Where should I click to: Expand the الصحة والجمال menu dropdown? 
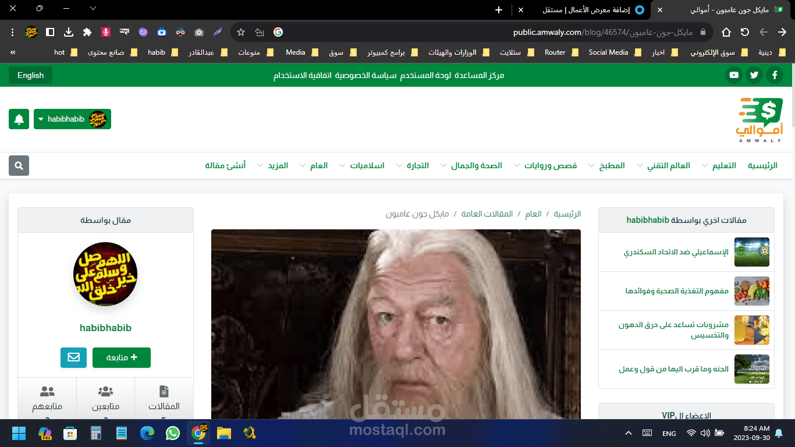pyautogui.click(x=444, y=166)
